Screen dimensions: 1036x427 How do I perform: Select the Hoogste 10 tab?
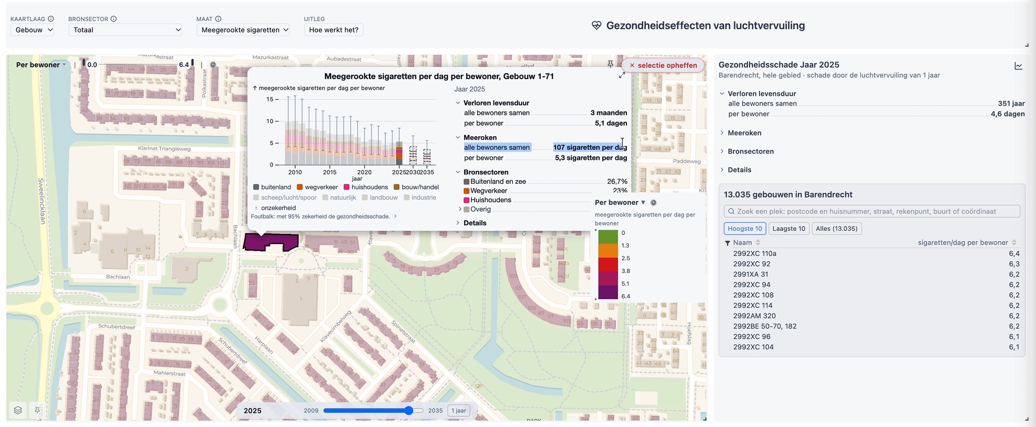point(745,229)
